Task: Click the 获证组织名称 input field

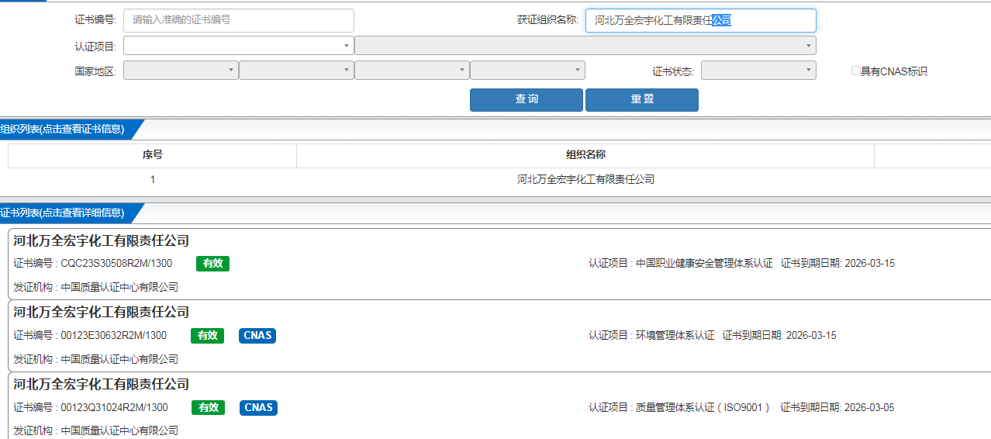Action: coord(701,20)
